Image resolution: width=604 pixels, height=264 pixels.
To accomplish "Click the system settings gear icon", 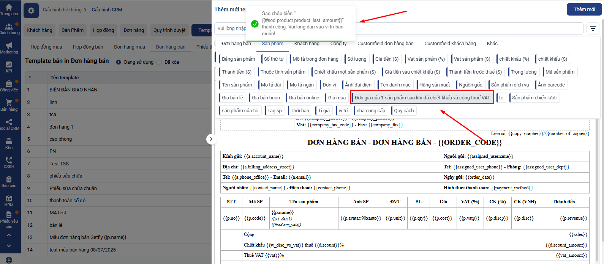I will pyautogui.click(x=31, y=11).
